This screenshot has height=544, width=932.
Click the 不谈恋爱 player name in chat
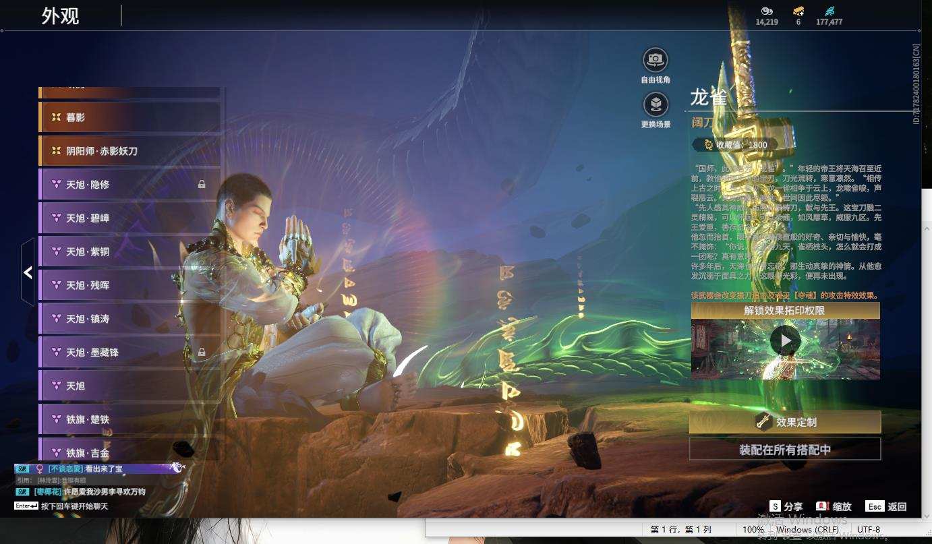click(x=65, y=469)
